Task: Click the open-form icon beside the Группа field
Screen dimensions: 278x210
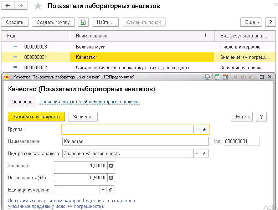Action: click(205, 129)
